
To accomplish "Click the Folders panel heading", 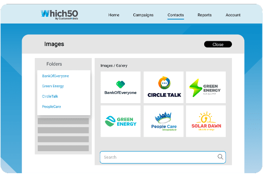I will click(54, 64).
